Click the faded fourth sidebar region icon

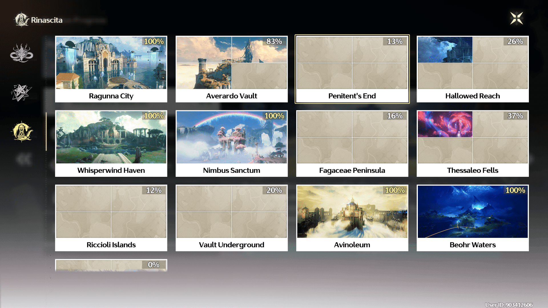tap(23, 159)
